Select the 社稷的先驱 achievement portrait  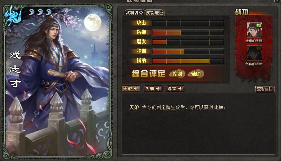[x=254, y=30]
